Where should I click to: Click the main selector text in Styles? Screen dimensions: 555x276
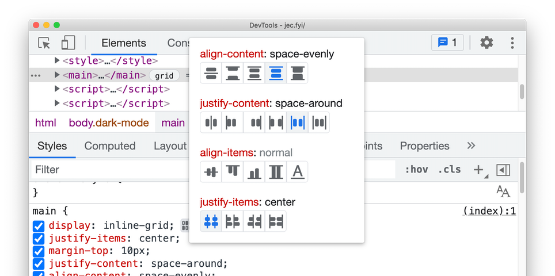[44, 212]
